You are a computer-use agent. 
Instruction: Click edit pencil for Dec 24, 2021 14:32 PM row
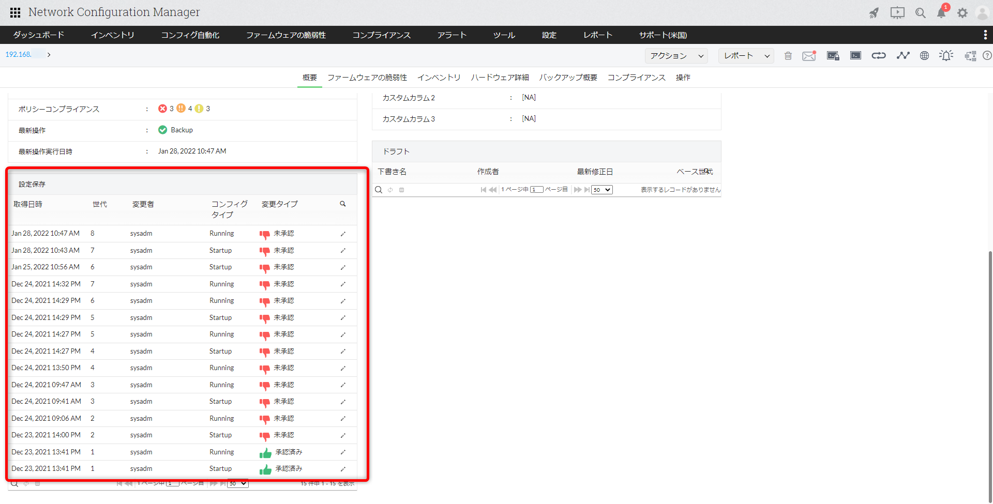pyautogui.click(x=343, y=284)
